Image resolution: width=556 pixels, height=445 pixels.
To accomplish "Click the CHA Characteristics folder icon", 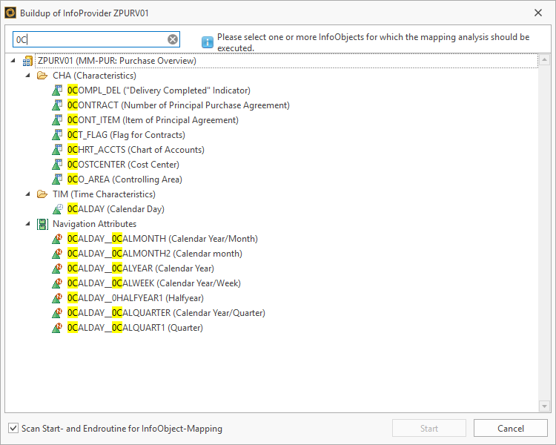I will (42, 76).
